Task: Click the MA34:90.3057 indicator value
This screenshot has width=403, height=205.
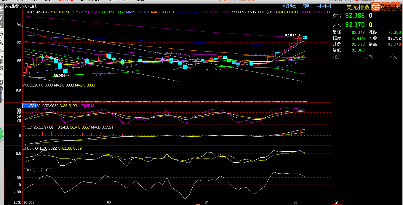Action: click(113, 12)
